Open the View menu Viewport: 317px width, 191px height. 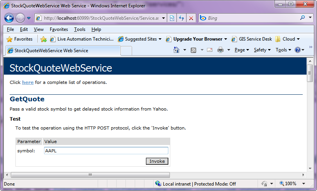click(39, 29)
